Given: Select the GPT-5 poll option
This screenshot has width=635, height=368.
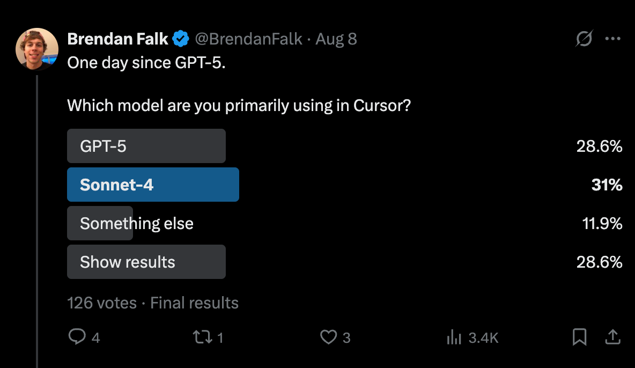Looking at the screenshot, I should 146,146.
